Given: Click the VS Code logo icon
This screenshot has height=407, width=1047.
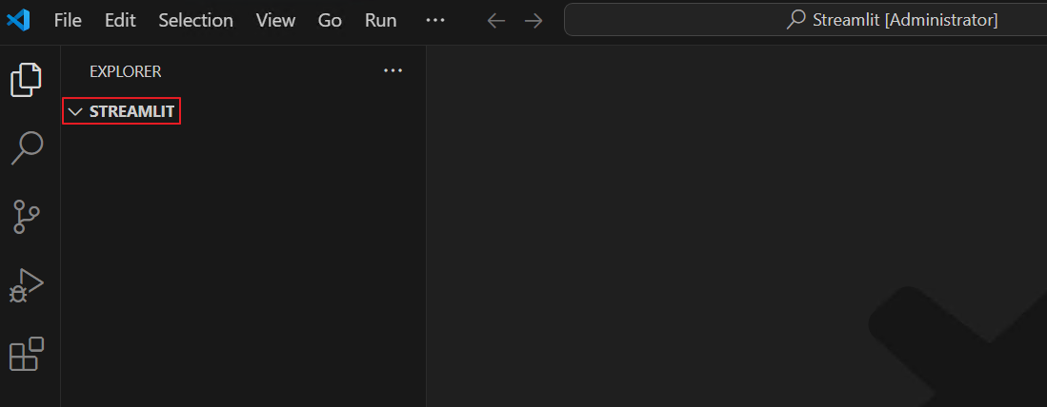Looking at the screenshot, I should click(x=18, y=20).
